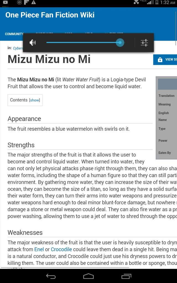Show the Contents table

35,100
